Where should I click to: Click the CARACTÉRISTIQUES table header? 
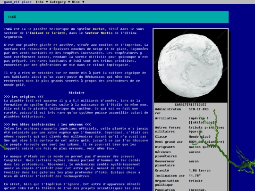point(190,104)
